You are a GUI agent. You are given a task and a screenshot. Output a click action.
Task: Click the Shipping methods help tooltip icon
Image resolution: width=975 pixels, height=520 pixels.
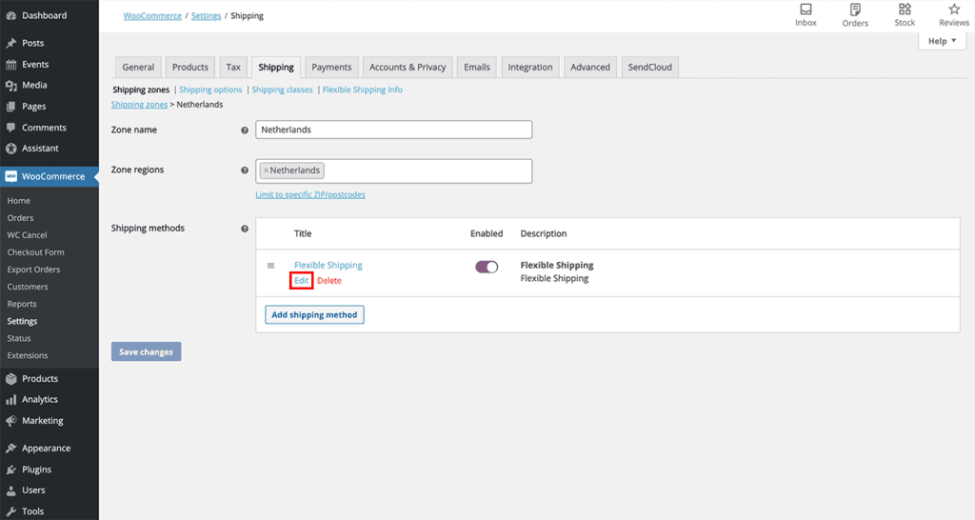pos(245,229)
